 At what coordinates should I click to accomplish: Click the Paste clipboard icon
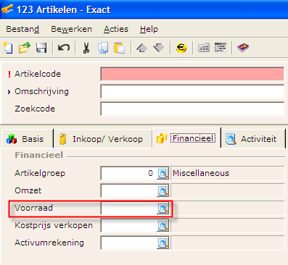point(120,48)
